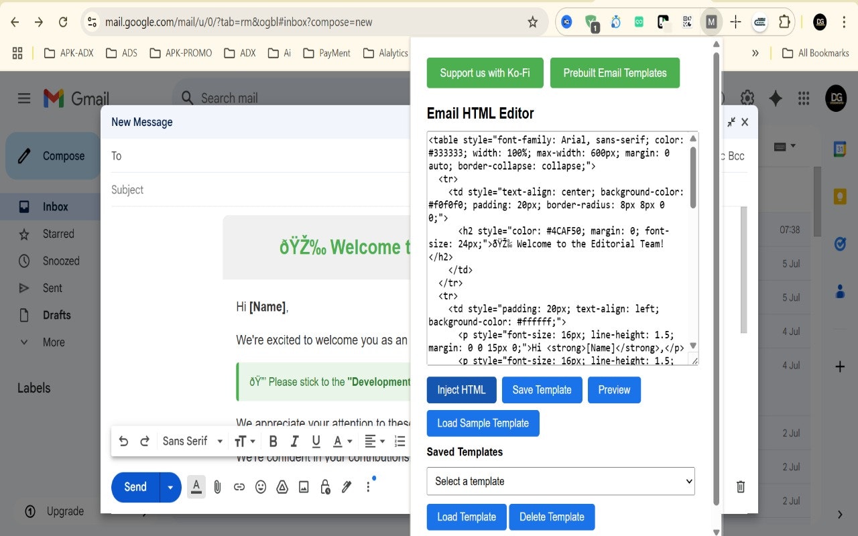
Task: Insert a file from Google Drive
Action: 282,486
